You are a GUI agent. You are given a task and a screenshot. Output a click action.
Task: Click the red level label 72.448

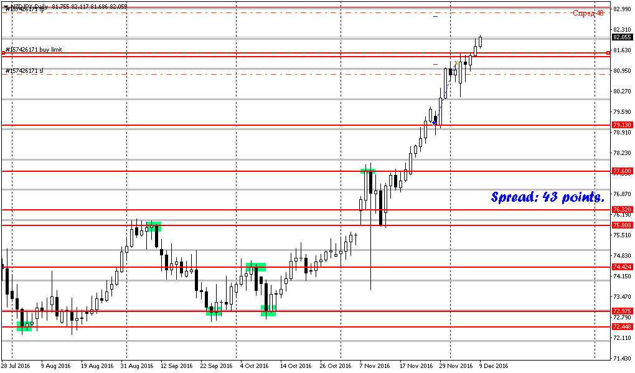622,326
